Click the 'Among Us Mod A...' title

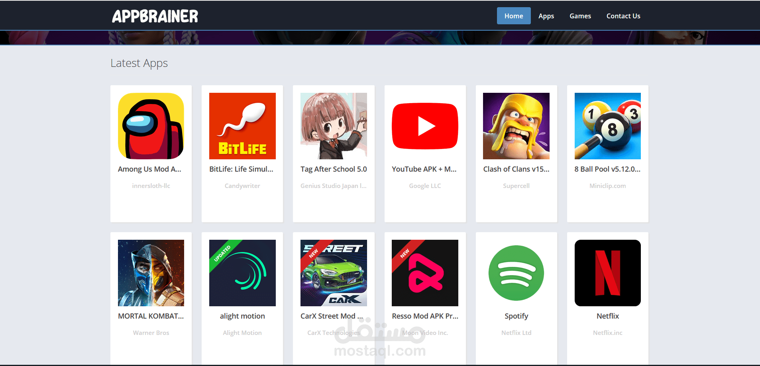[149, 169]
